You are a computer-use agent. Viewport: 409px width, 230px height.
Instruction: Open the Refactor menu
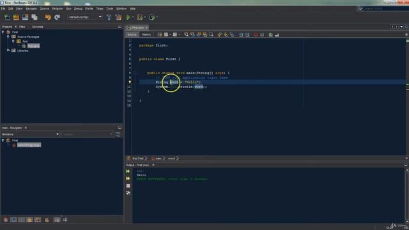(58, 8)
